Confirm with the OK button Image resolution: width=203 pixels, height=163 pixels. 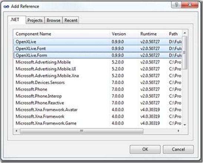point(145,149)
